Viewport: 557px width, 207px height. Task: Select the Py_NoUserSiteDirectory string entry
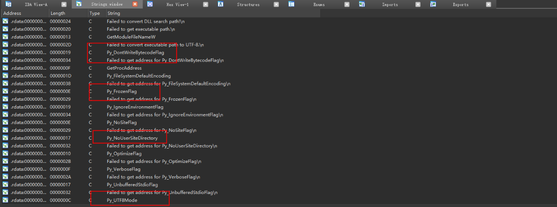click(132, 138)
